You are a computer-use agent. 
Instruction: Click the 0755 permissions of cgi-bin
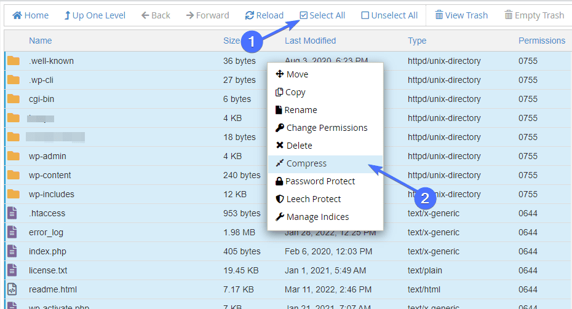[528, 99]
